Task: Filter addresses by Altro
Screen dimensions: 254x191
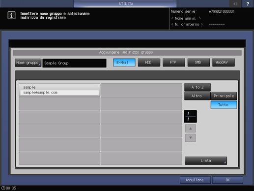Action: 198,96
